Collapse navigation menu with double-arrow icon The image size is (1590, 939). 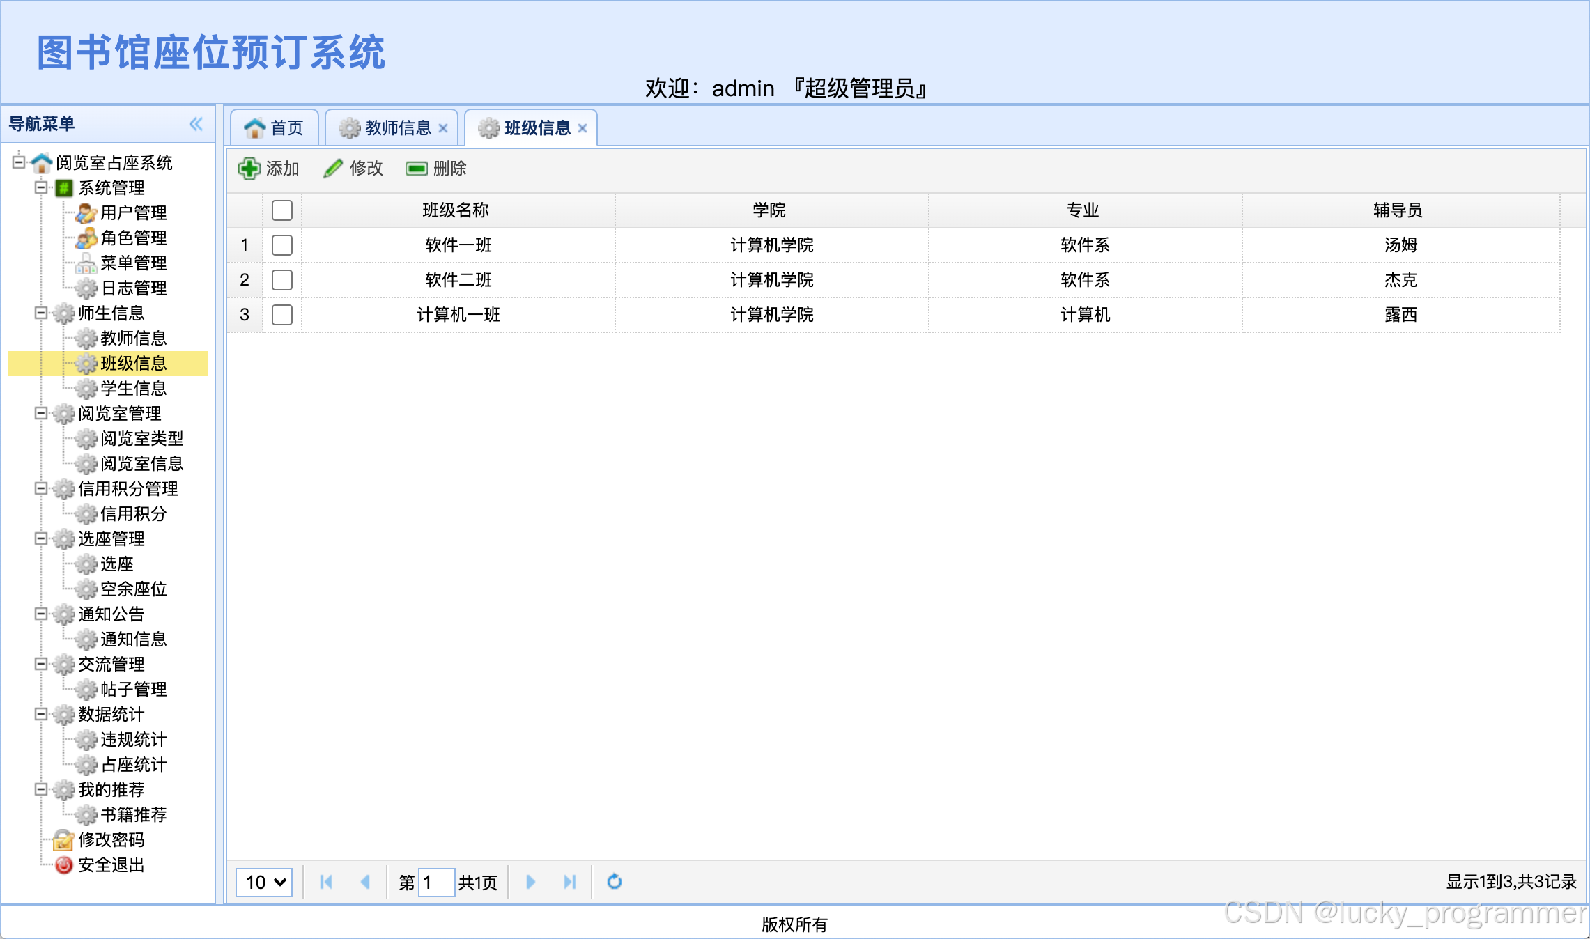[x=196, y=124]
